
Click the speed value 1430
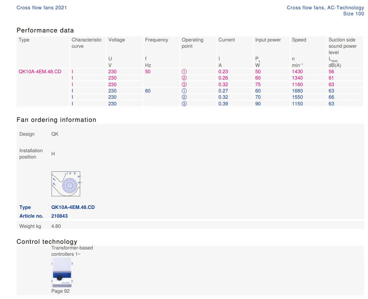pos(297,71)
